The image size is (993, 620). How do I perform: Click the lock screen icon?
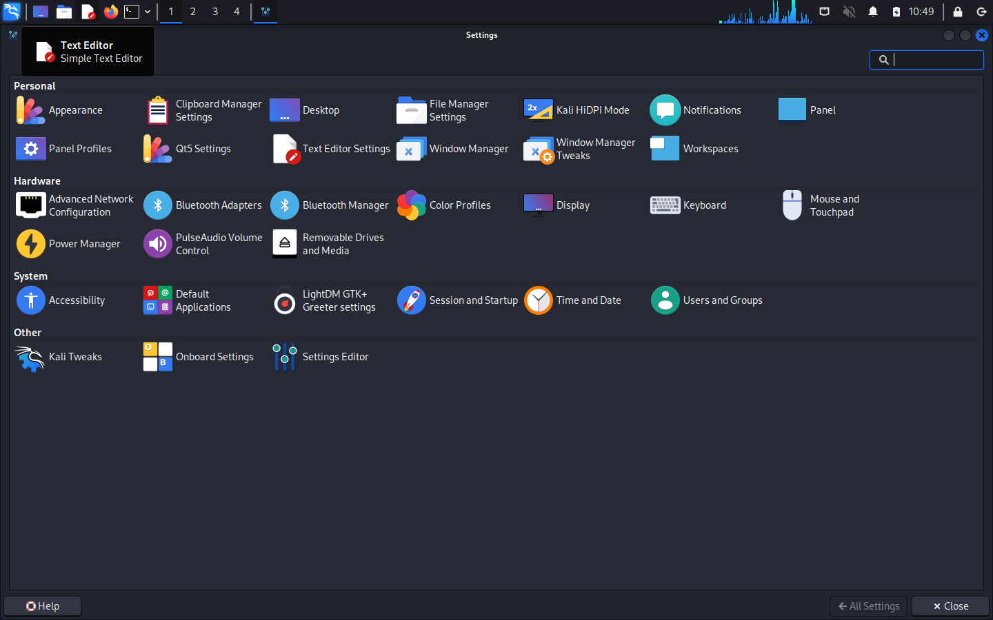click(x=958, y=12)
